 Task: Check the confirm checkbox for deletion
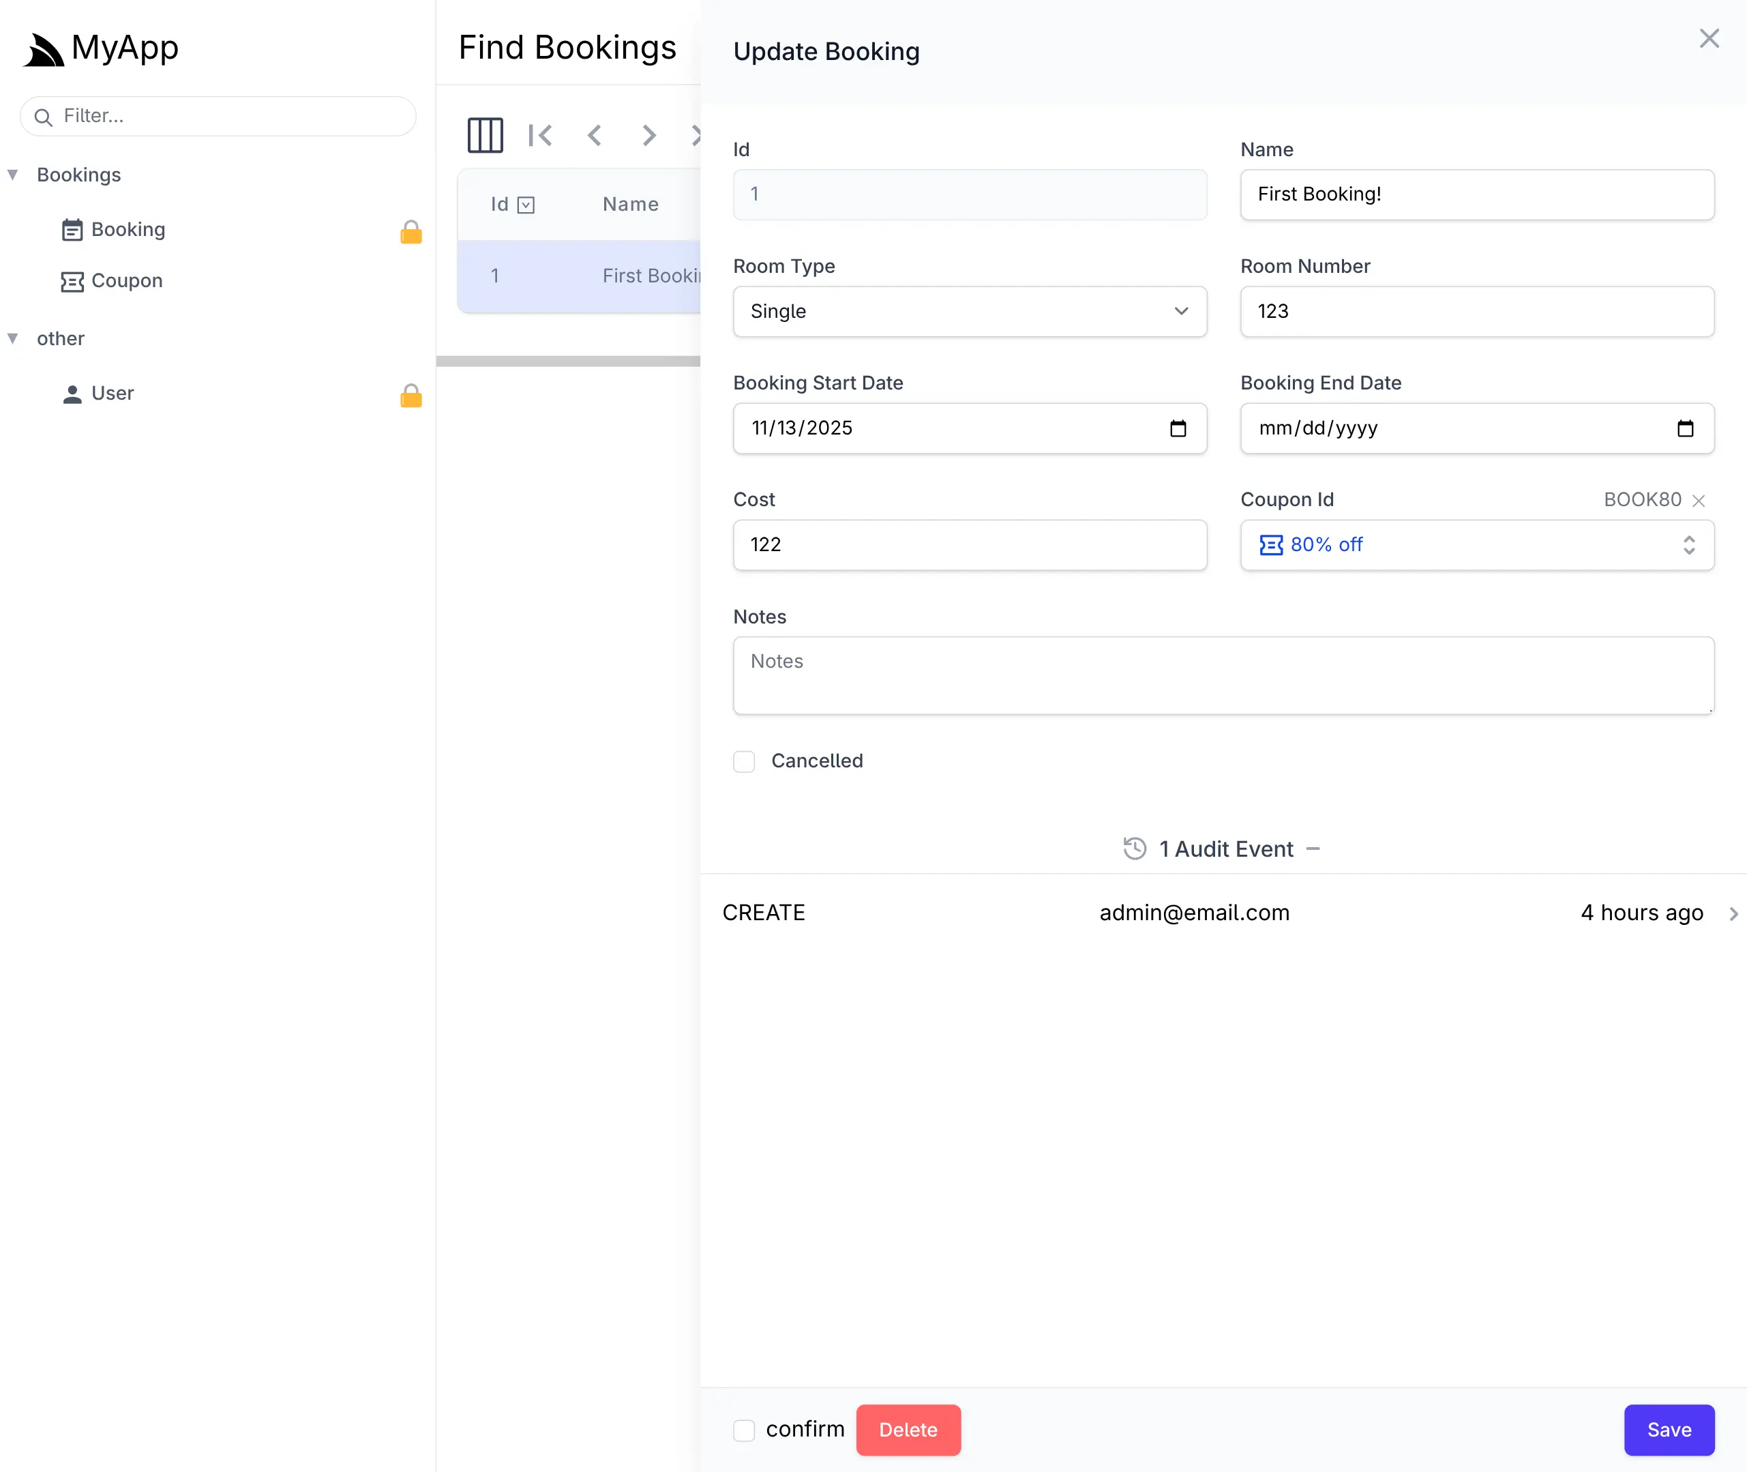(744, 1430)
